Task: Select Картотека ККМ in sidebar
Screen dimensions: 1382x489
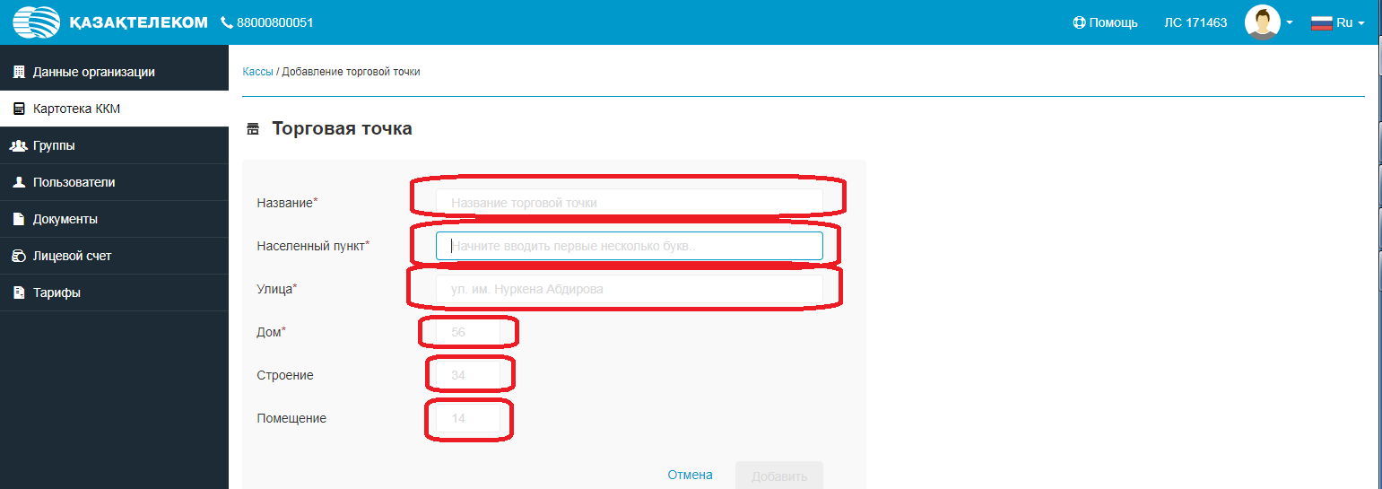Action: [114, 109]
